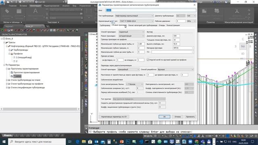Open the annotation scale 1:1000 dropdown
Screen dimensions: 258x145
209,136
